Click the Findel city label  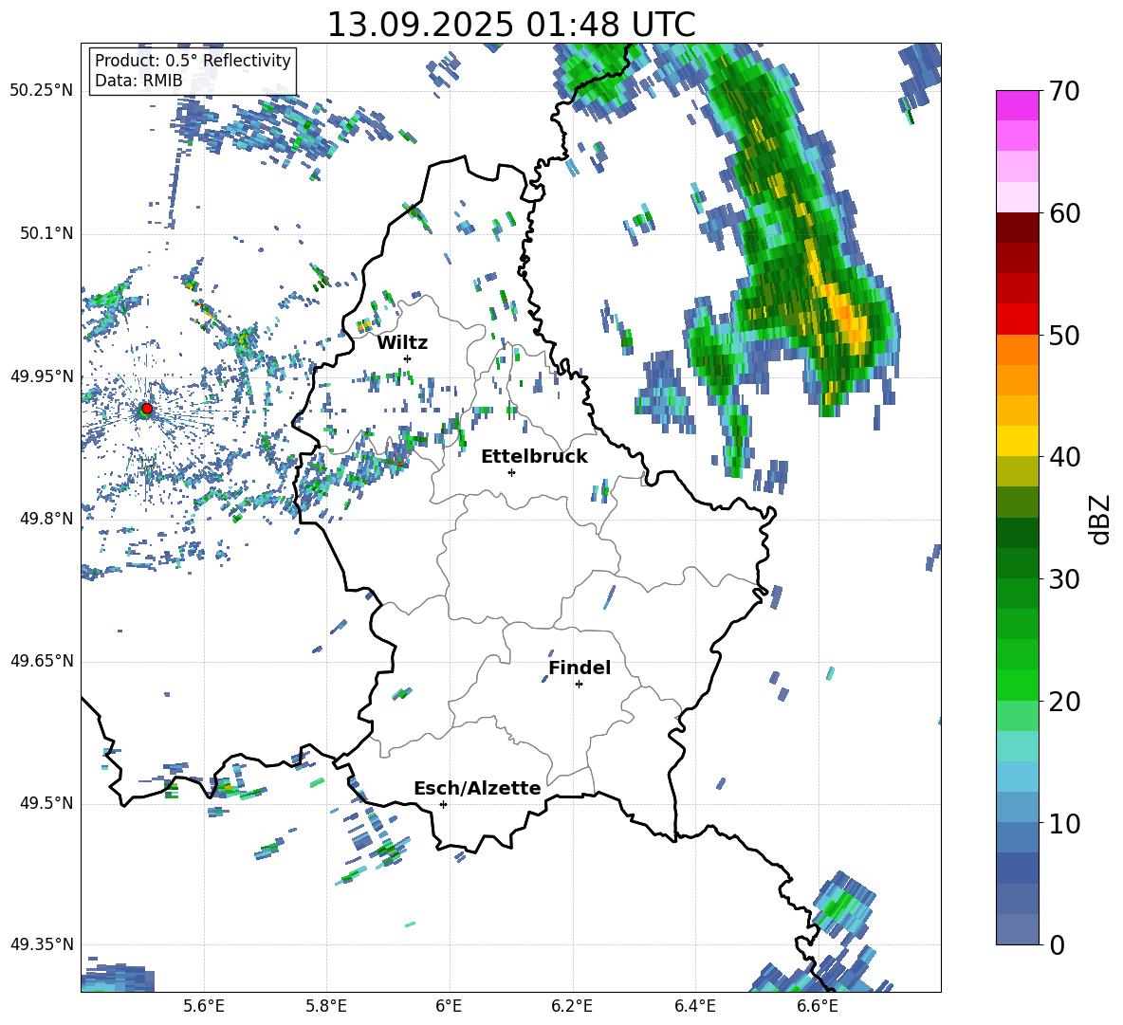[580, 668]
